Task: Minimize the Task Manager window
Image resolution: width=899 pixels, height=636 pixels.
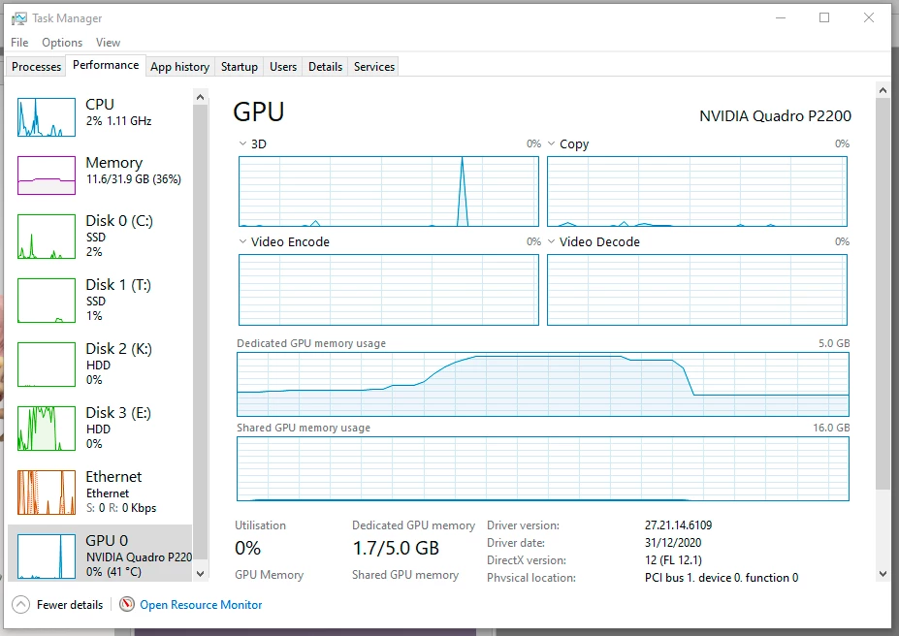Action: click(781, 17)
